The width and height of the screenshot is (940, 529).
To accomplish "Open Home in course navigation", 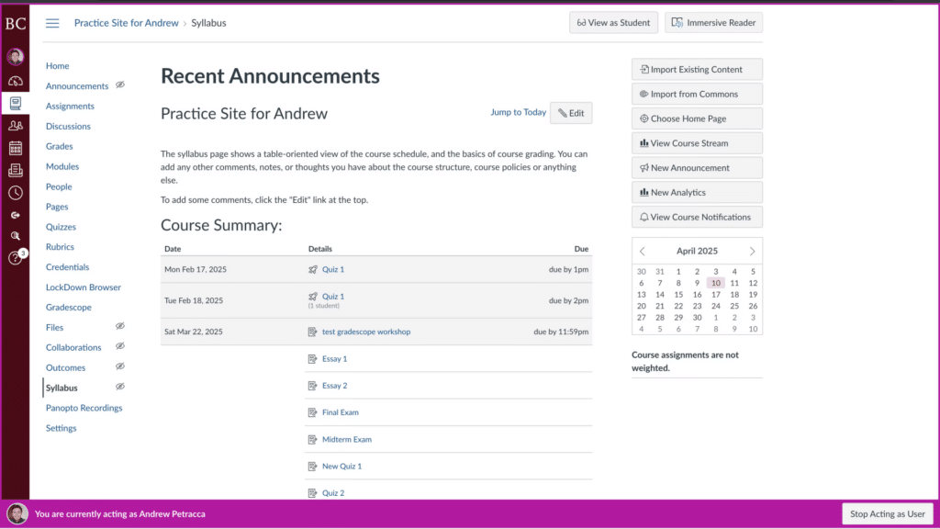I will click(58, 66).
